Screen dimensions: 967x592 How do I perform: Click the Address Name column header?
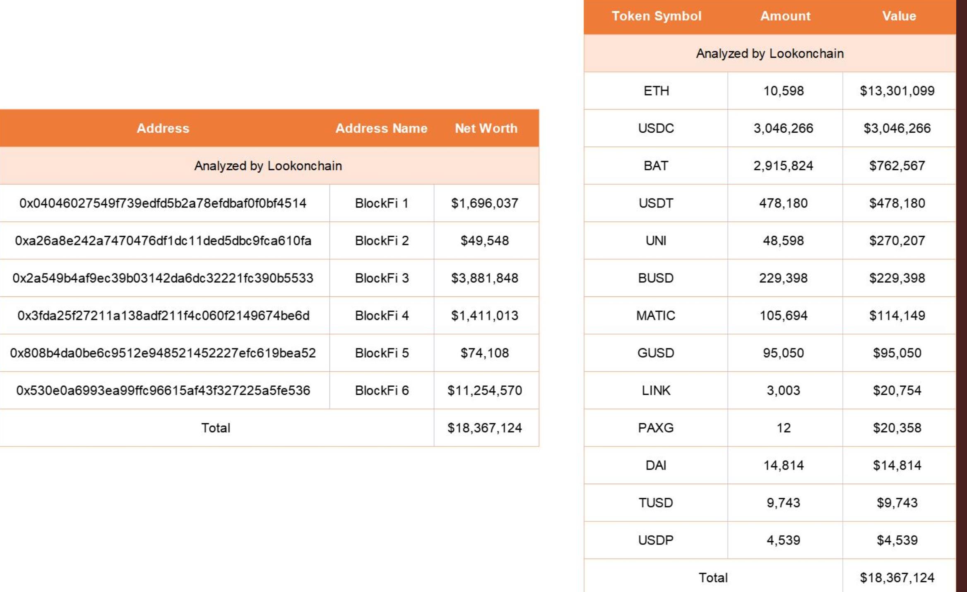(381, 128)
